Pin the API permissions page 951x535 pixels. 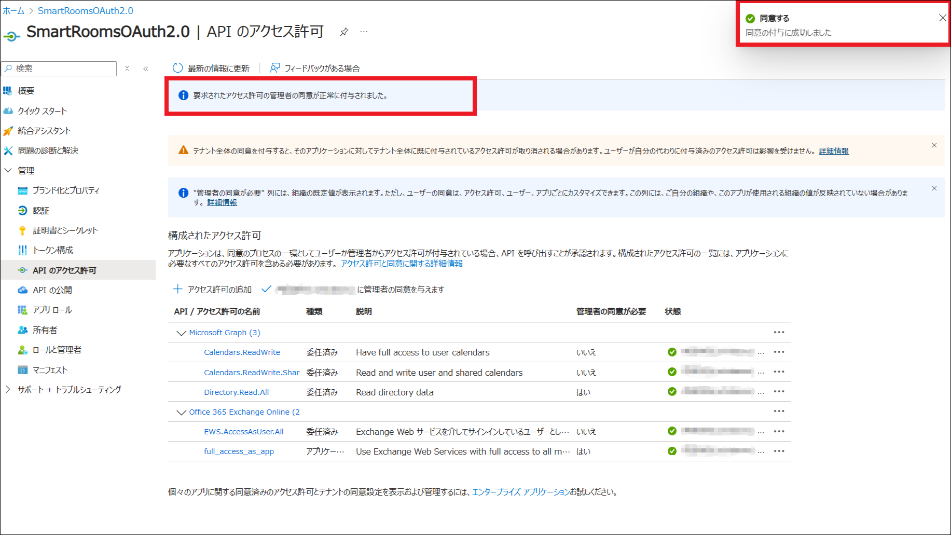click(x=343, y=32)
